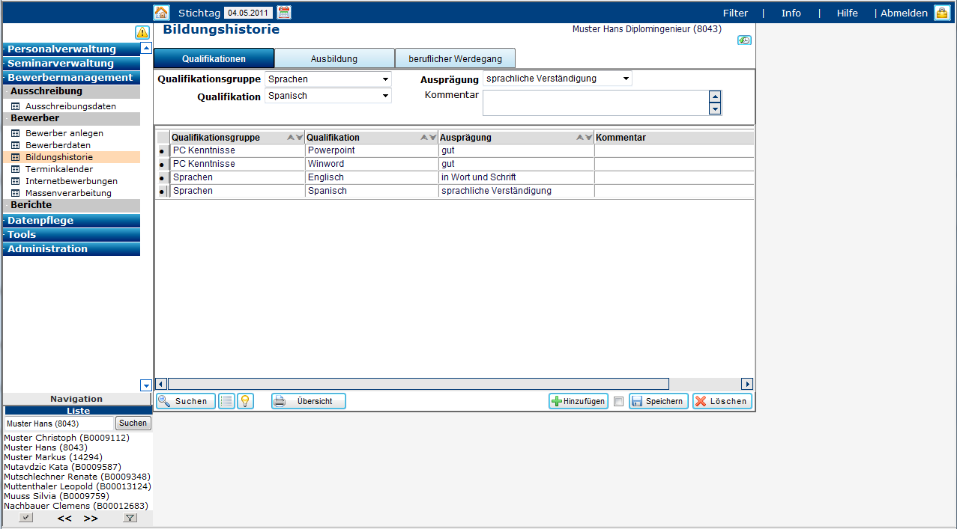The image size is (957, 529).
Task: Select the row marker for Spanisch
Action: (163, 192)
